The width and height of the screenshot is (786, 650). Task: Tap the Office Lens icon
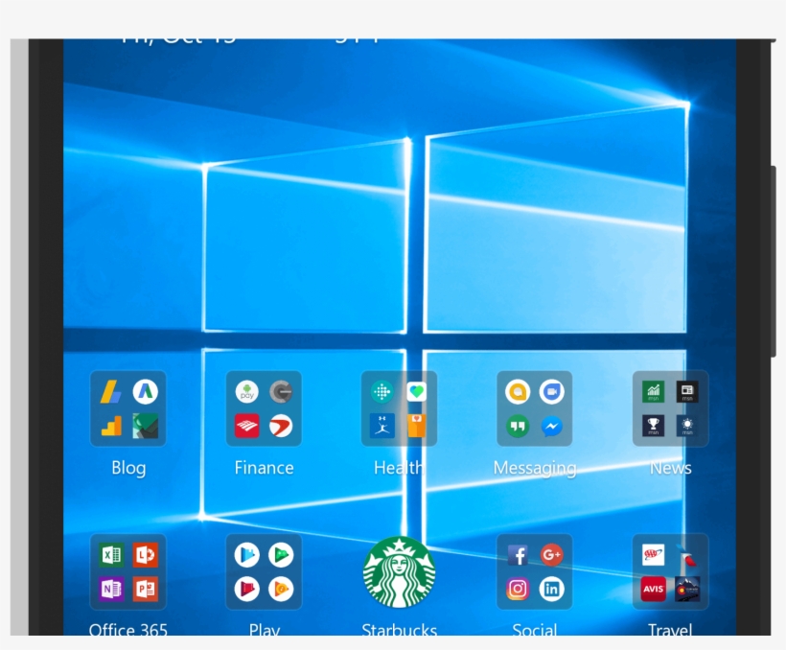coord(146,555)
